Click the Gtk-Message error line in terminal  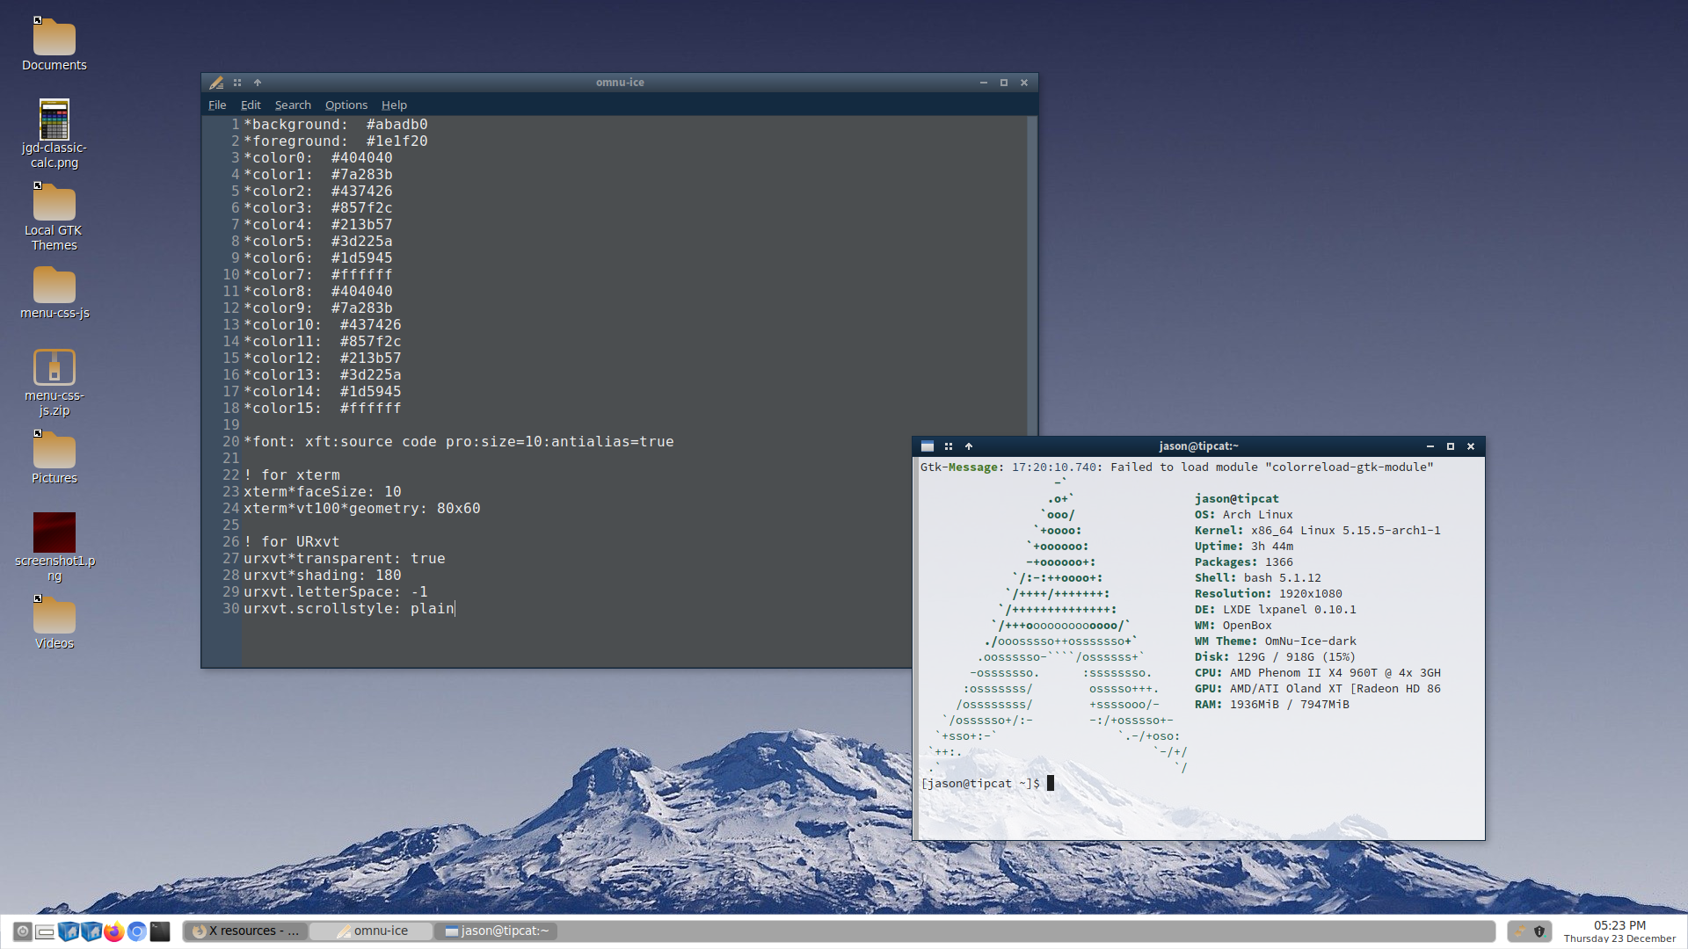(x=1177, y=467)
